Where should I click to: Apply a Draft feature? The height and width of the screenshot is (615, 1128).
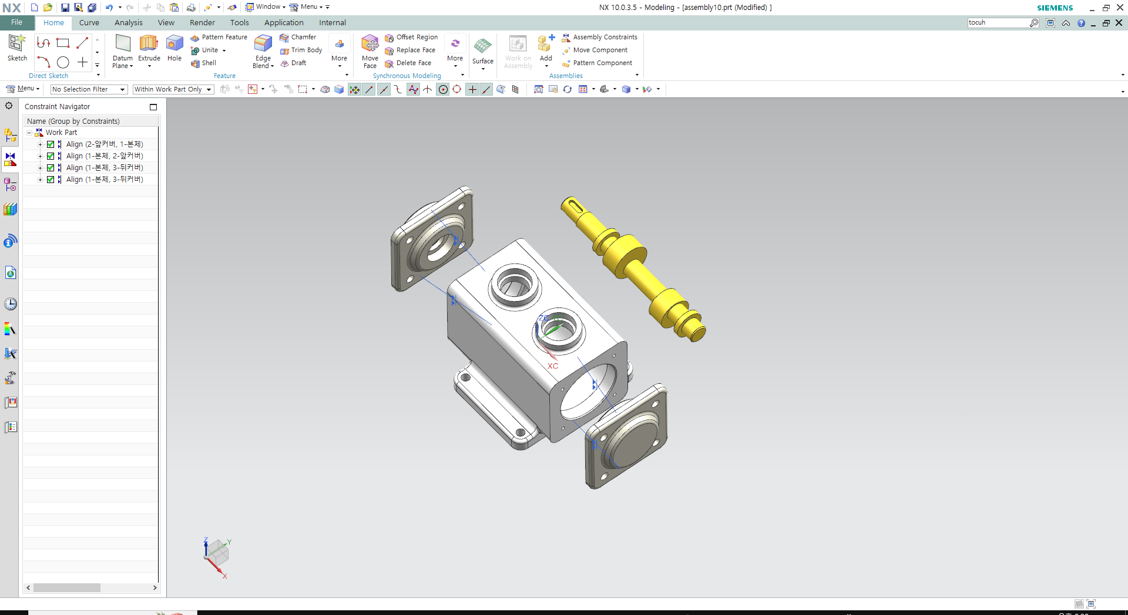click(293, 63)
